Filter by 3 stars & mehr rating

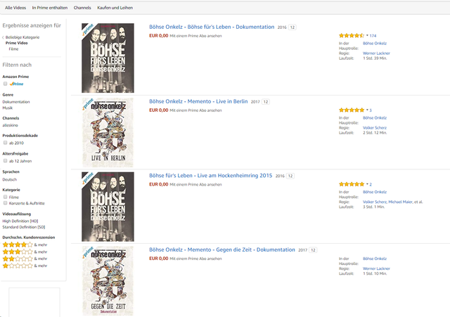coord(17,252)
